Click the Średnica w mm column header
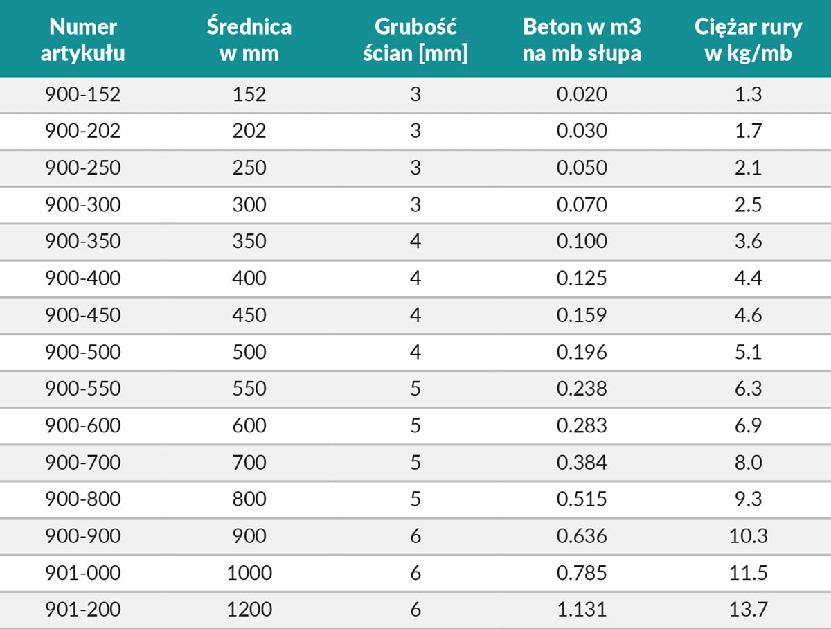Image resolution: width=831 pixels, height=629 pixels. (249, 39)
